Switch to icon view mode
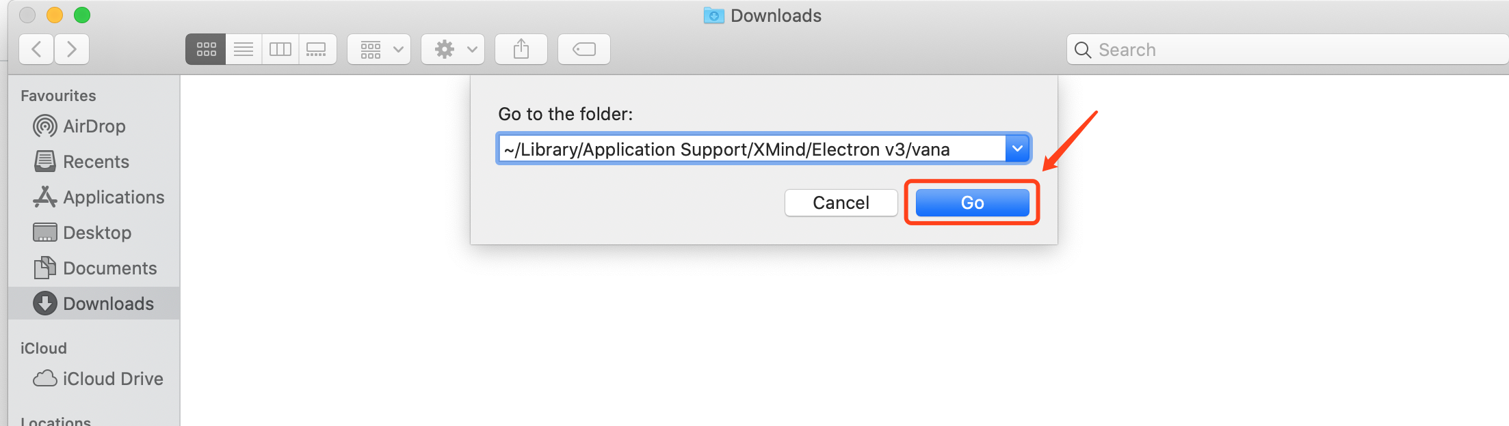The height and width of the screenshot is (426, 1509). click(x=206, y=49)
